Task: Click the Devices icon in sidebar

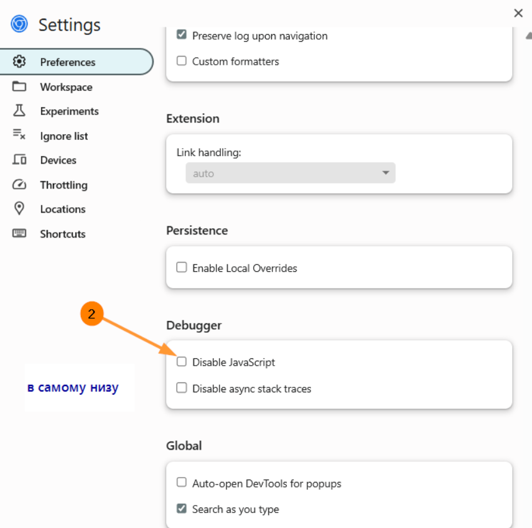Action: (x=19, y=160)
